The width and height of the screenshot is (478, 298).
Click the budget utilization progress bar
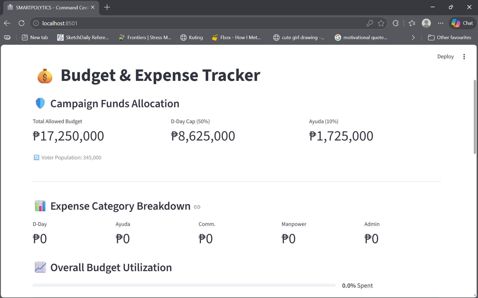pos(184,285)
